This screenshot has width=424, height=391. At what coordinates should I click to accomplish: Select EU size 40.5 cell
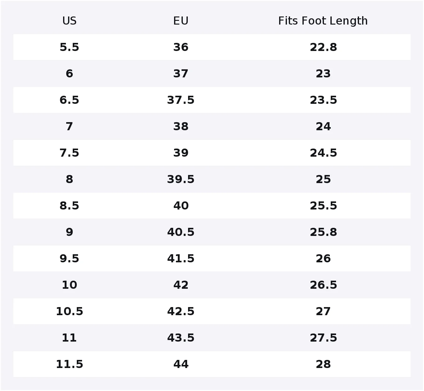tap(181, 232)
